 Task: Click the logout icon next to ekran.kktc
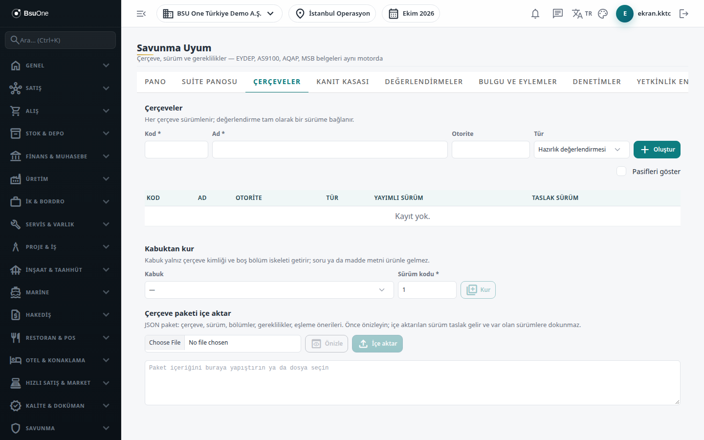[x=684, y=14]
